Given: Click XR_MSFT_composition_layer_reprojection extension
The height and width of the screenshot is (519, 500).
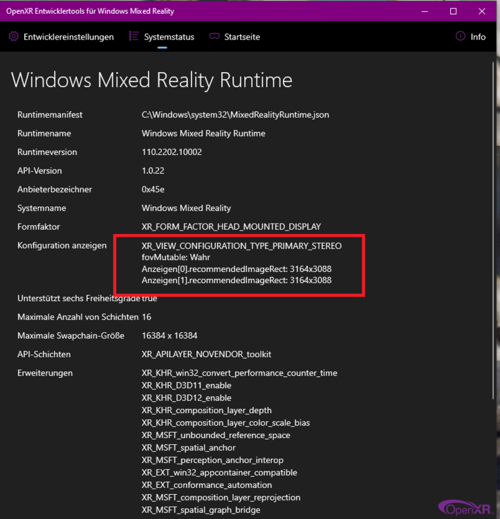Looking at the screenshot, I should (x=221, y=498).
